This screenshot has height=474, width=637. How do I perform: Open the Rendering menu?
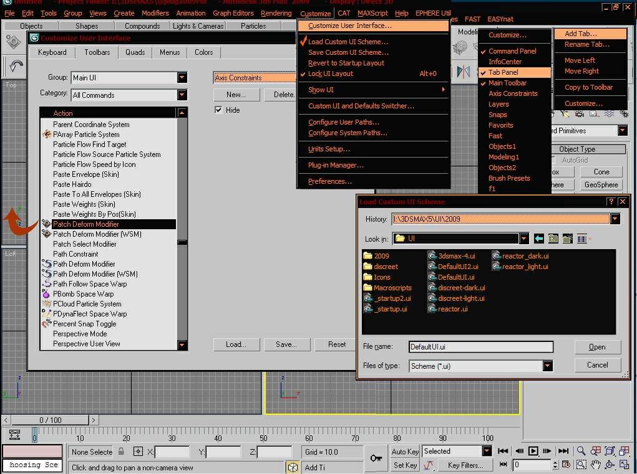pos(276,13)
